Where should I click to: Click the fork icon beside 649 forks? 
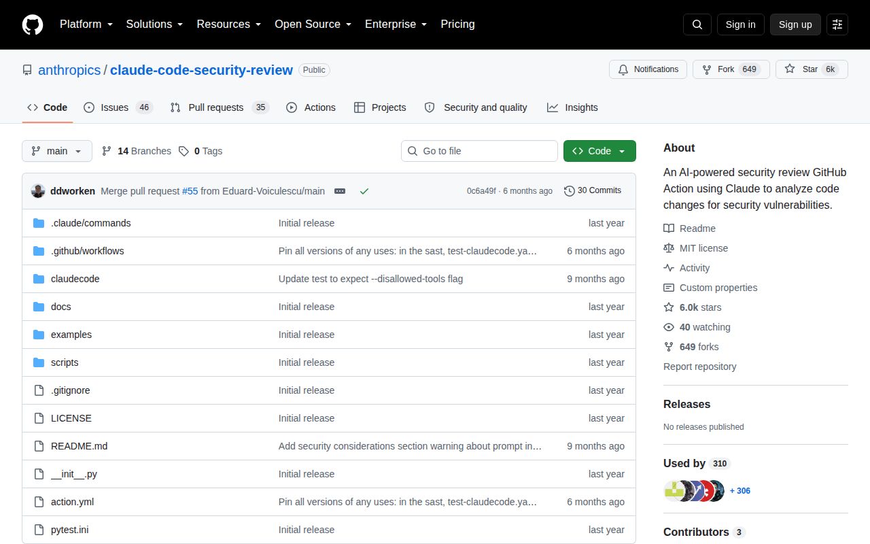pyautogui.click(x=669, y=347)
